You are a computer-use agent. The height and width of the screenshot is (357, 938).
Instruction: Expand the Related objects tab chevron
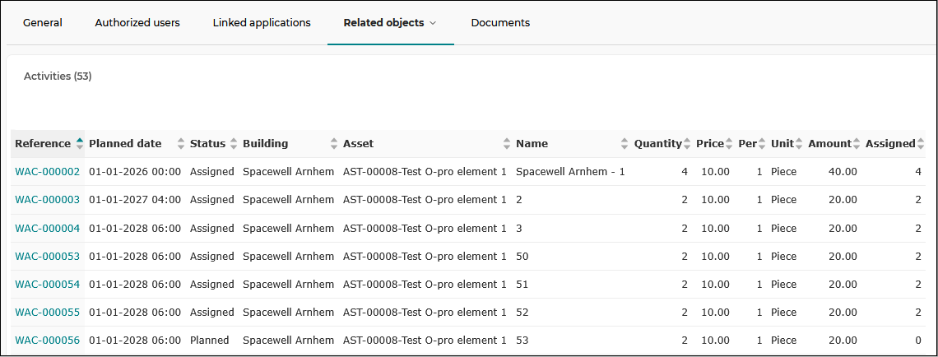[433, 23]
